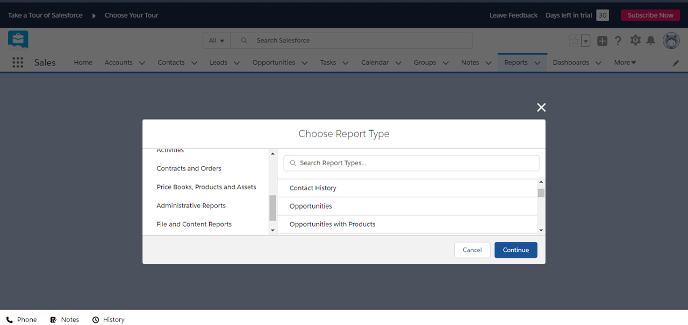Image resolution: width=688 pixels, height=325 pixels.
Task: Open the help question mark icon
Action: click(618, 41)
